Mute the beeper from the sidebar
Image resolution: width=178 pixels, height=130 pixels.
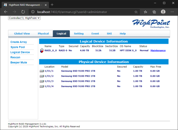[x=19, y=62]
